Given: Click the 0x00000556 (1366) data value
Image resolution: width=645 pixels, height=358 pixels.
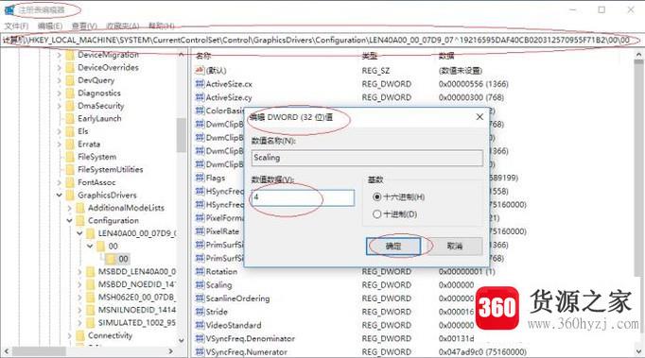Looking at the screenshot, I should click(474, 84).
